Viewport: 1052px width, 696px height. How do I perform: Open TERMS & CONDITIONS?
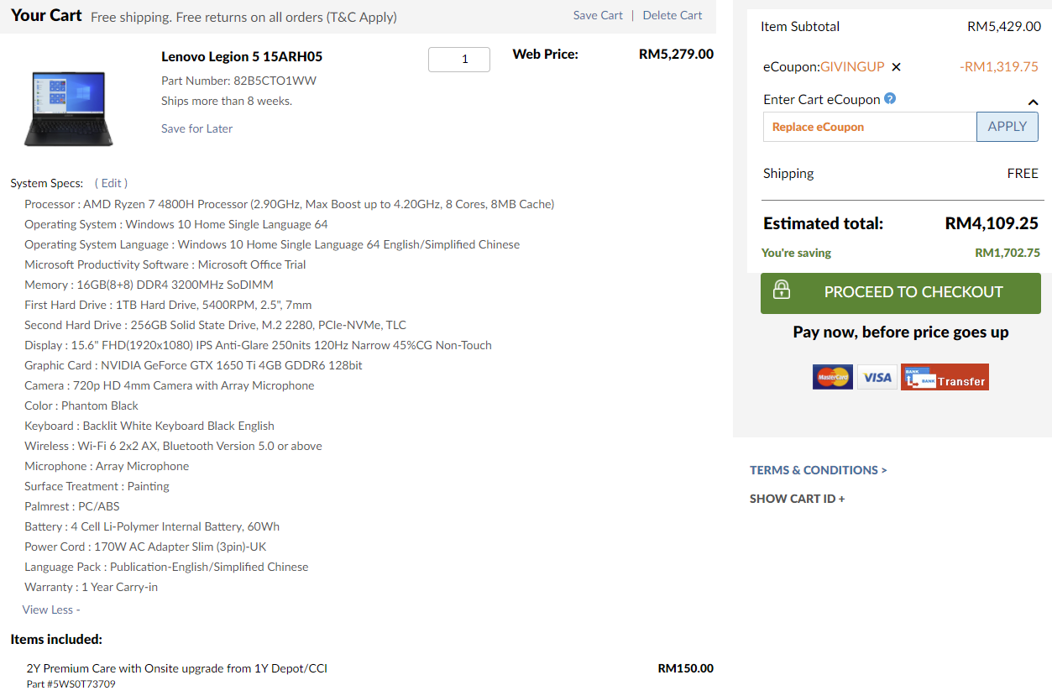point(818,470)
